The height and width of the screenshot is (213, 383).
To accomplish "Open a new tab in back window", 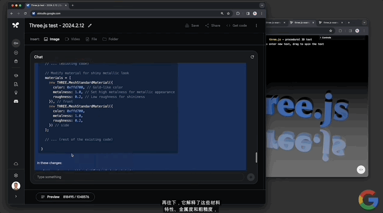I will point(349,22).
